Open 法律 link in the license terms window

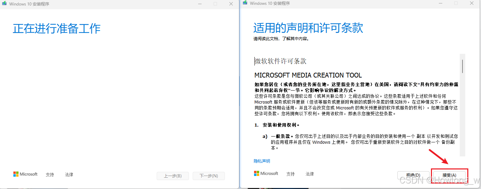pos(310,174)
